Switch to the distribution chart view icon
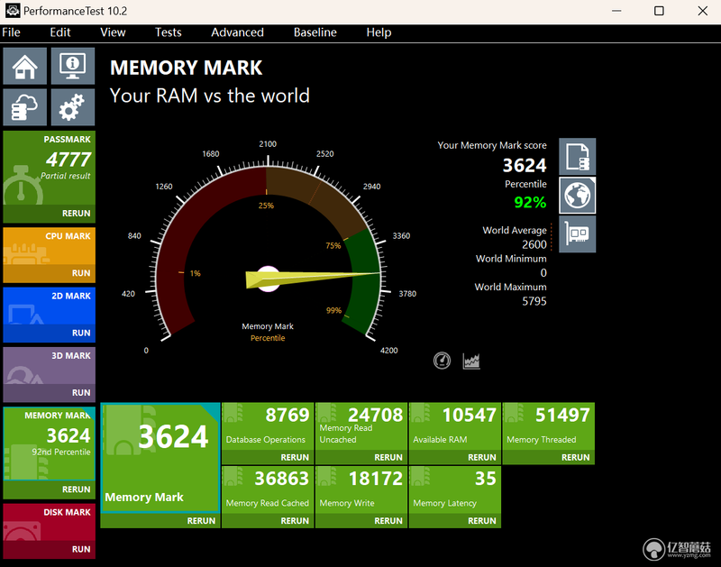Screen dimensions: 721x567 (471, 361)
